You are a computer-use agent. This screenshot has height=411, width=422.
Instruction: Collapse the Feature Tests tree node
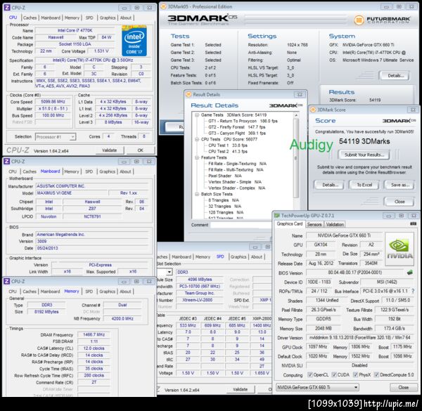197,157
